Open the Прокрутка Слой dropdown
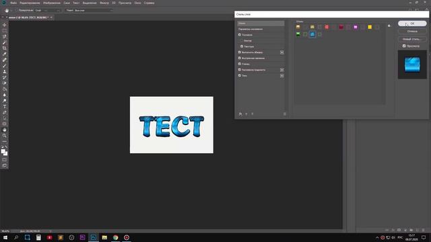 click(x=47, y=11)
